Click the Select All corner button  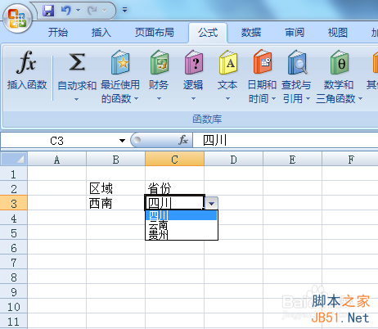coord(14,159)
